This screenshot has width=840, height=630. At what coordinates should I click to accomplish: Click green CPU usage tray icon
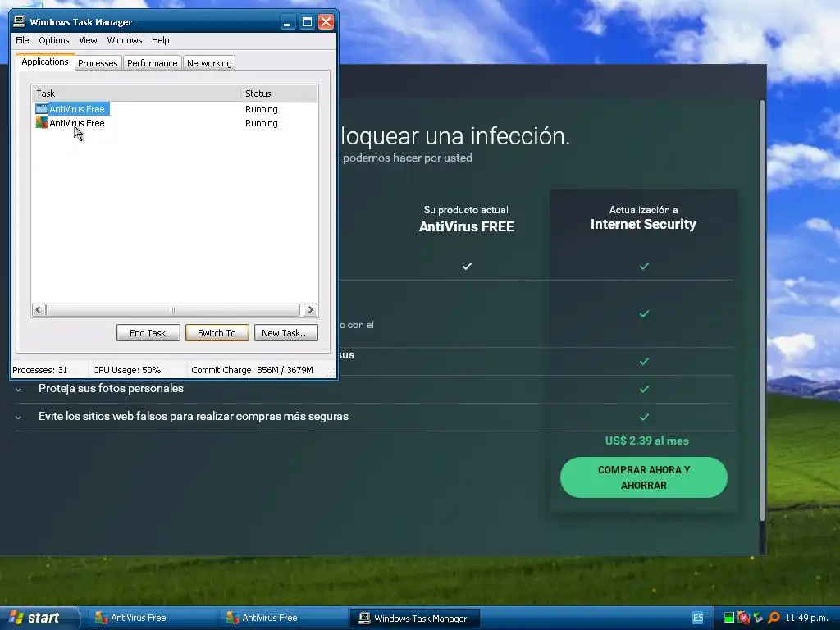(x=728, y=618)
